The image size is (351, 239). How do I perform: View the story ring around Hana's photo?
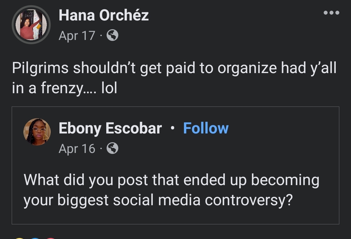click(14, 25)
